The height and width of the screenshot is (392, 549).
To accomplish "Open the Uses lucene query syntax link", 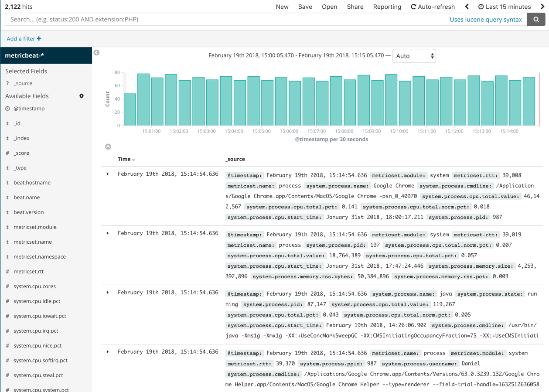I will click(486, 19).
